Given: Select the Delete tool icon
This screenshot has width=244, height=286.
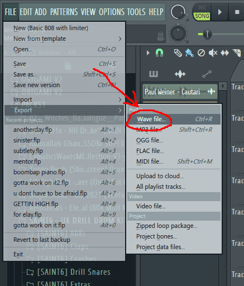Looking at the screenshot, I should click(201, 53).
